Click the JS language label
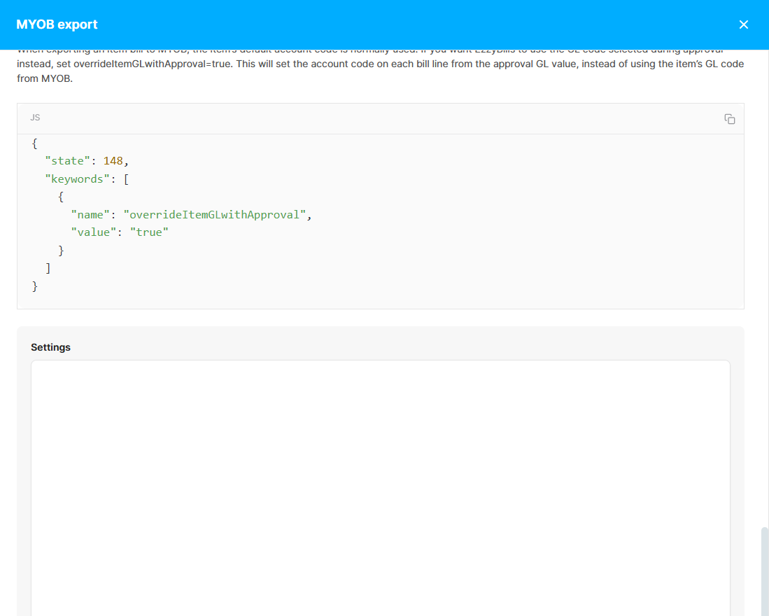Image resolution: width=769 pixels, height=616 pixels. (x=35, y=118)
